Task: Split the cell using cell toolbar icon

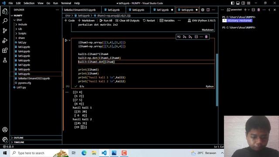Action: [196, 37]
